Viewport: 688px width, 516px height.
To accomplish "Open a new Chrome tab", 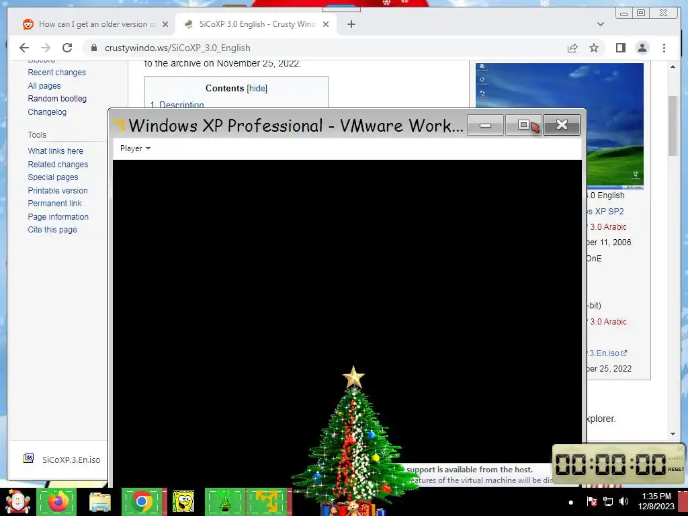I will click(x=351, y=24).
